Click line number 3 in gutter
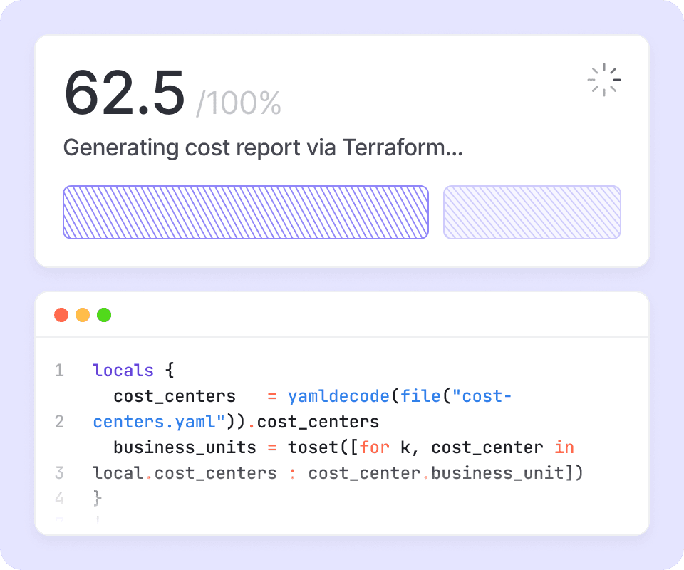 [59, 473]
